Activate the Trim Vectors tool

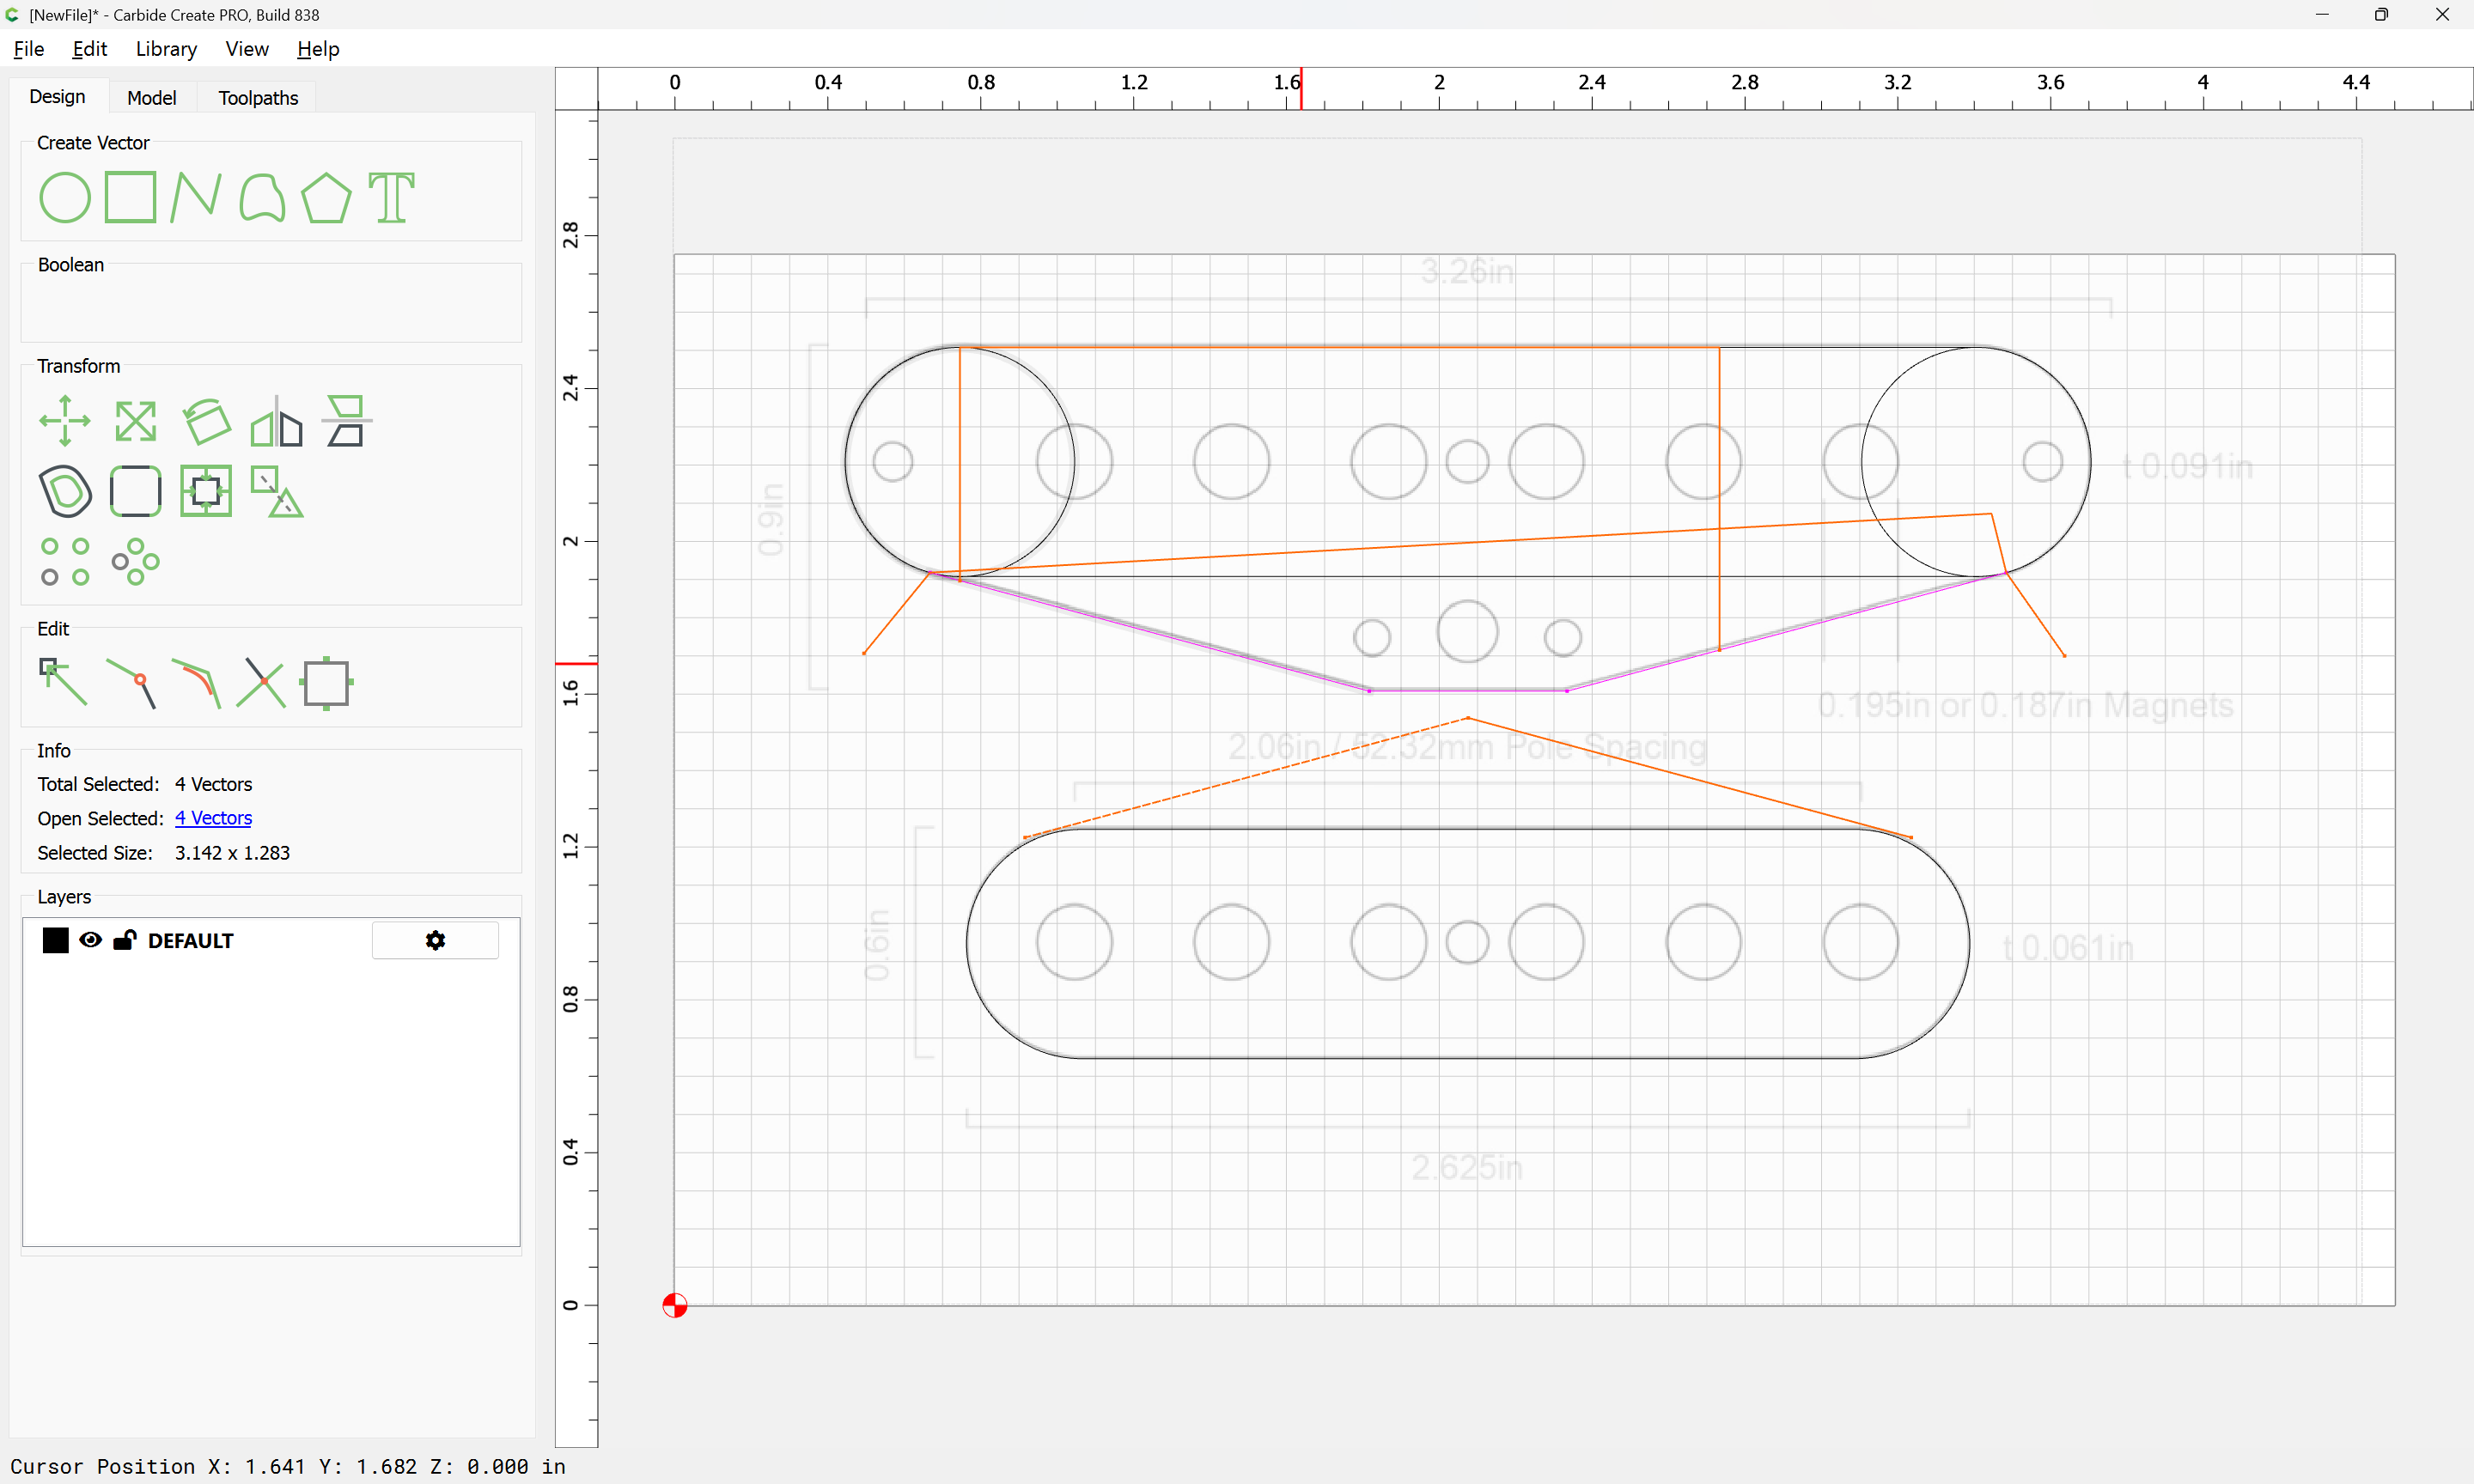tap(262, 683)
